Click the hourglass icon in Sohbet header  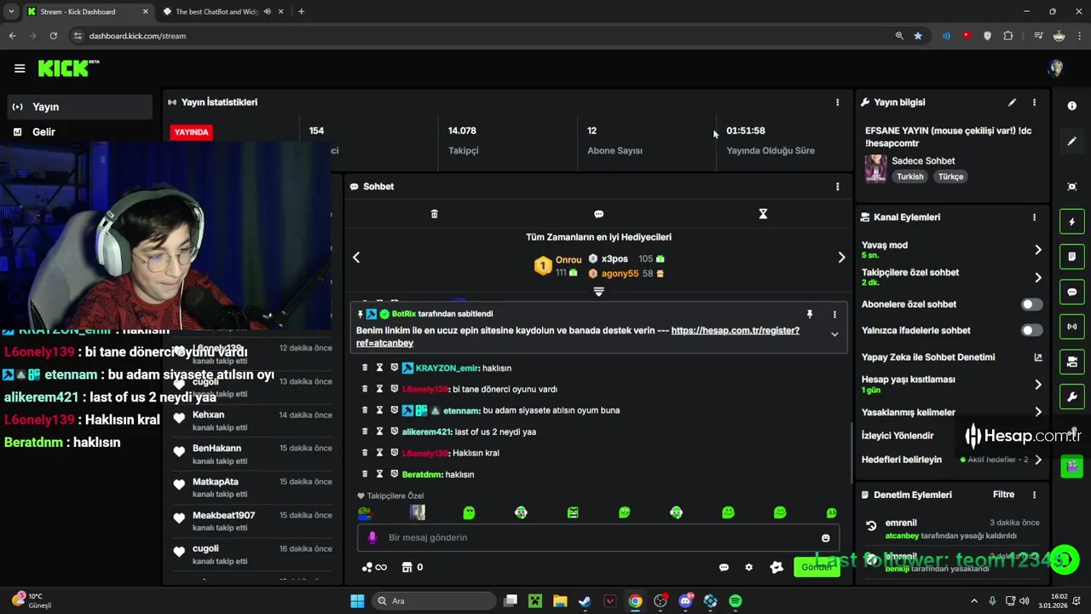(763, 214)
